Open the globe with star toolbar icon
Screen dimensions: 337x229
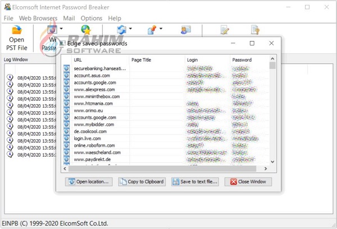coord(86,30)
